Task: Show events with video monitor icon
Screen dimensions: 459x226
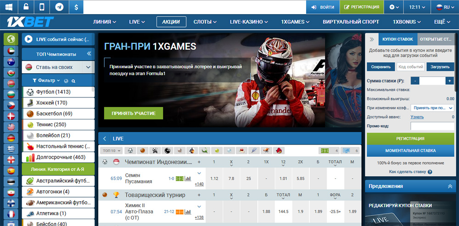Action: pyautogui.click(x=346, y=151)
